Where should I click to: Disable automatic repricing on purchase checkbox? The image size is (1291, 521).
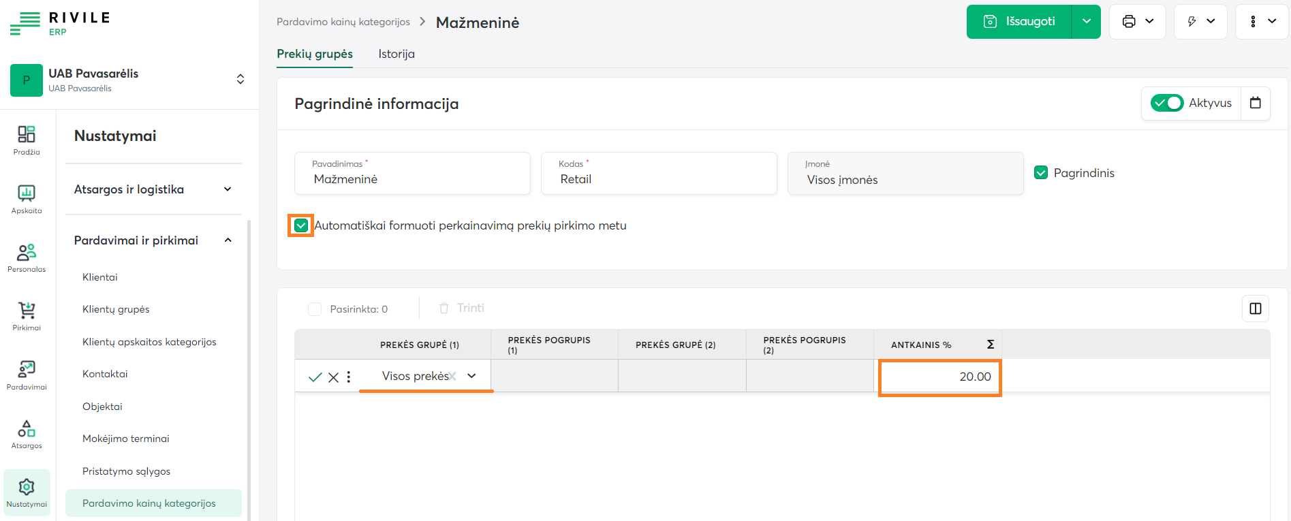[x=301, y=225]
